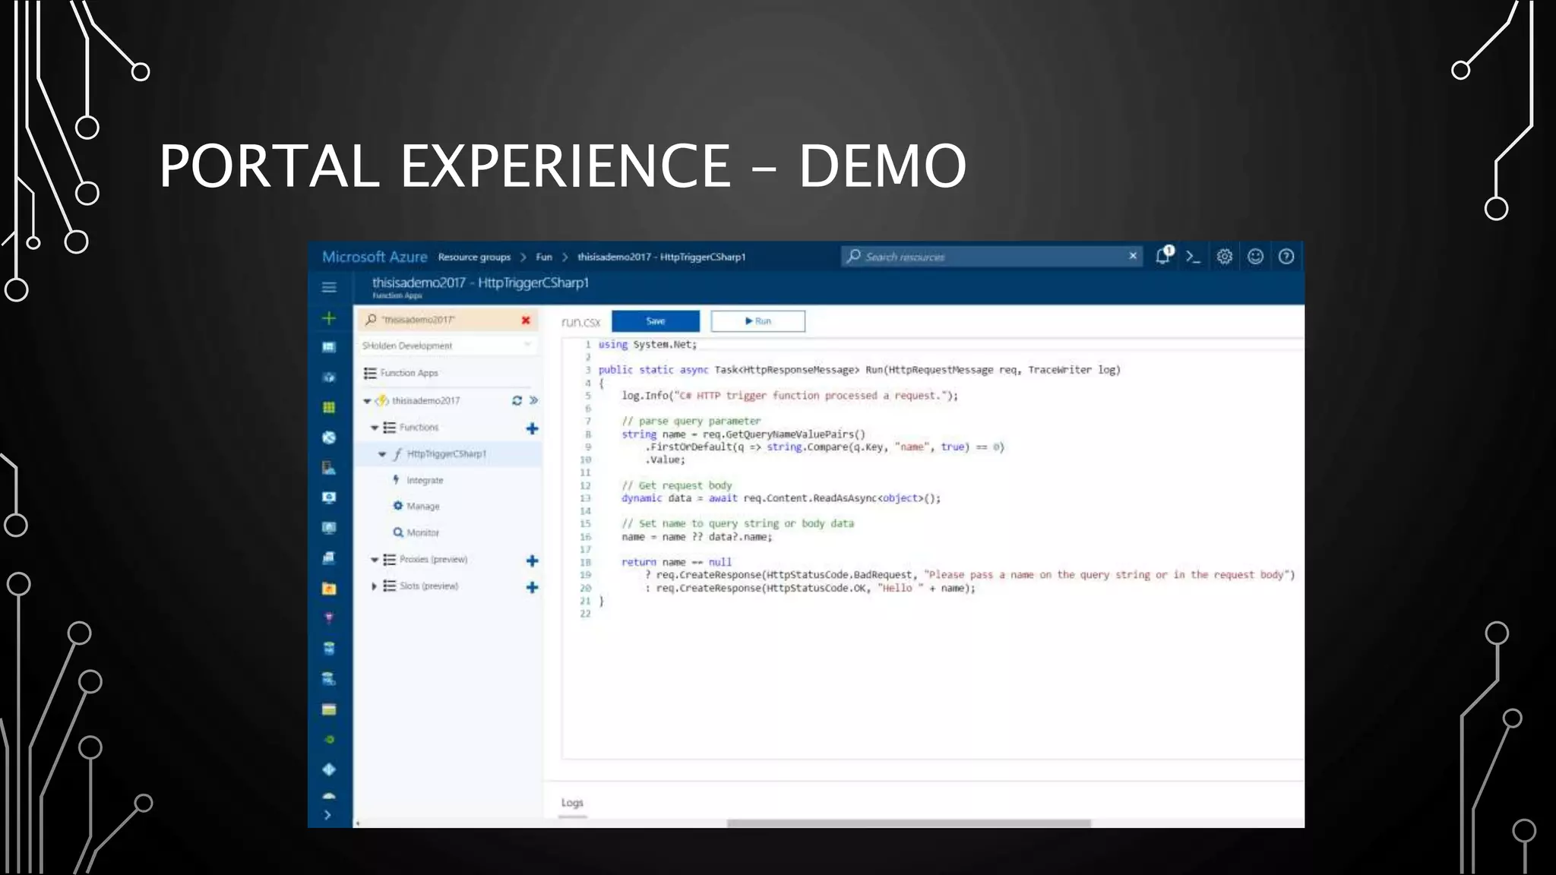
Task: Launch Cloud Shell from the top bar
Action: coord(1194,257)
